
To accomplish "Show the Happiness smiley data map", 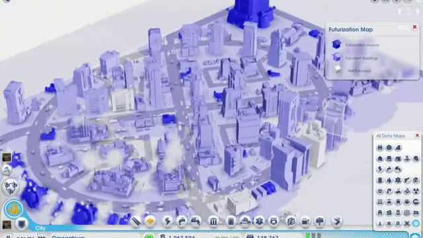I will 389,147.
